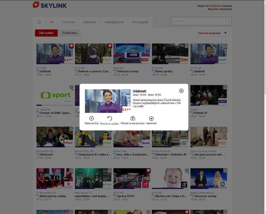Open CT sport HD thumbnail

pos(55,95)
